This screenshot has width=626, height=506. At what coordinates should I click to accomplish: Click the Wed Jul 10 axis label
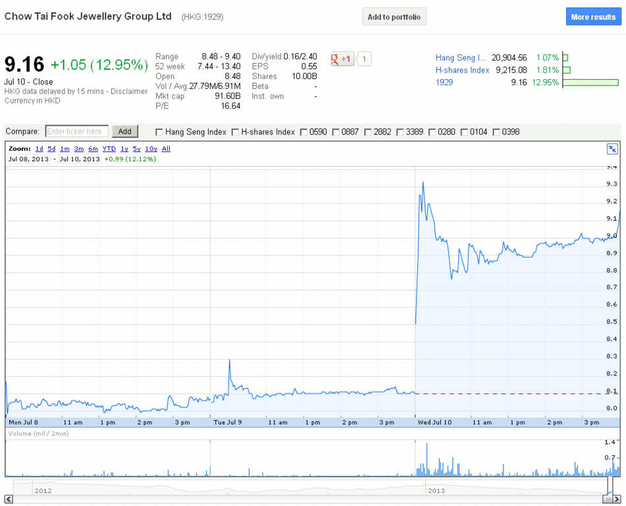click(434, 422)
